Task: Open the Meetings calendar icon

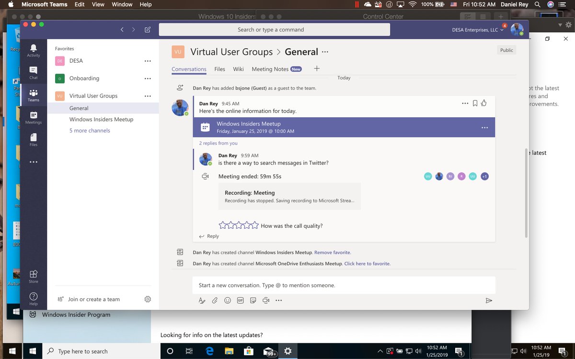Action: tap(34, 118)
